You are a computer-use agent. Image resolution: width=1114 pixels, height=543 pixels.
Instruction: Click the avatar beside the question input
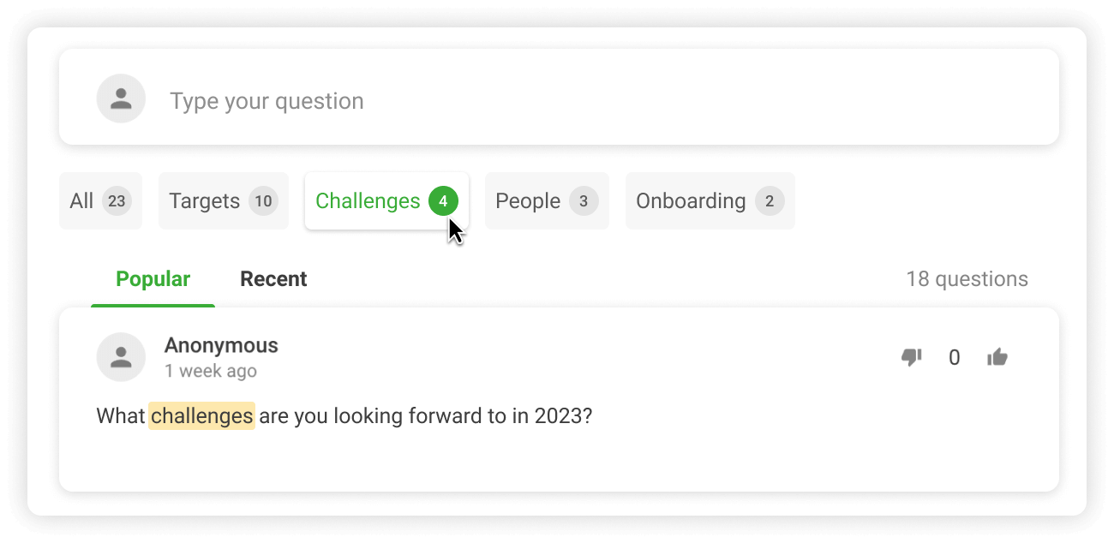click(121, 98)
